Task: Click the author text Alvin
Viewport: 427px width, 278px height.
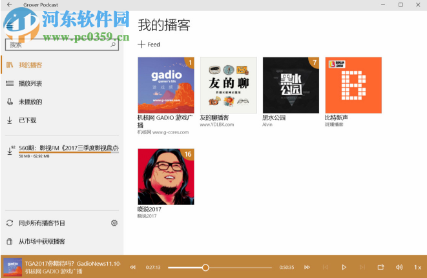Action: pos(267,124)
